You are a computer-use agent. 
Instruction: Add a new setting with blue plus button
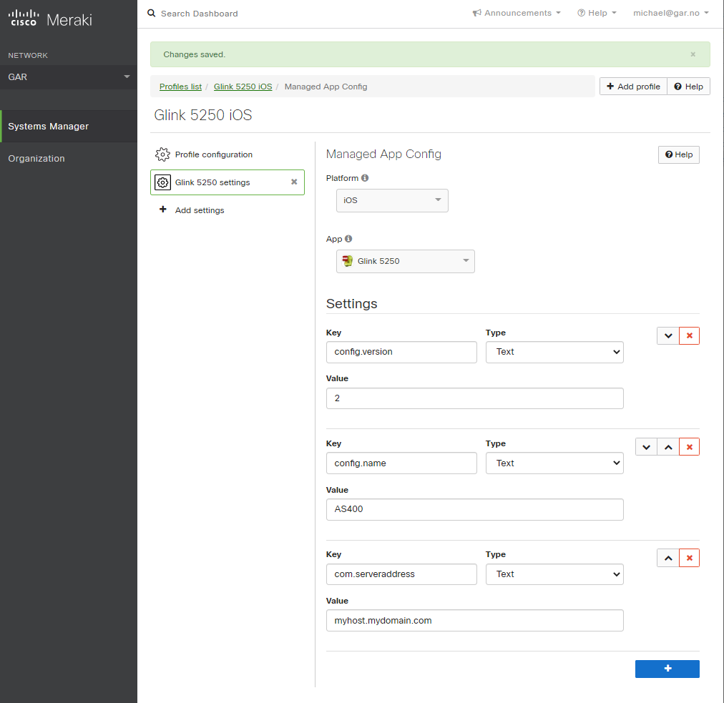(x=667, y=668)
